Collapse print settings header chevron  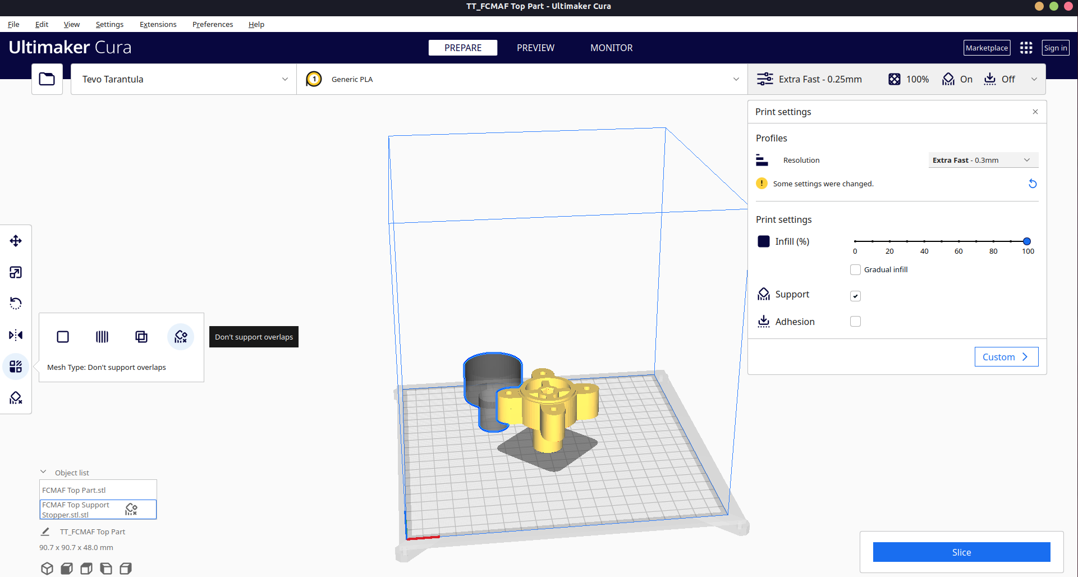click(1034, 79)
